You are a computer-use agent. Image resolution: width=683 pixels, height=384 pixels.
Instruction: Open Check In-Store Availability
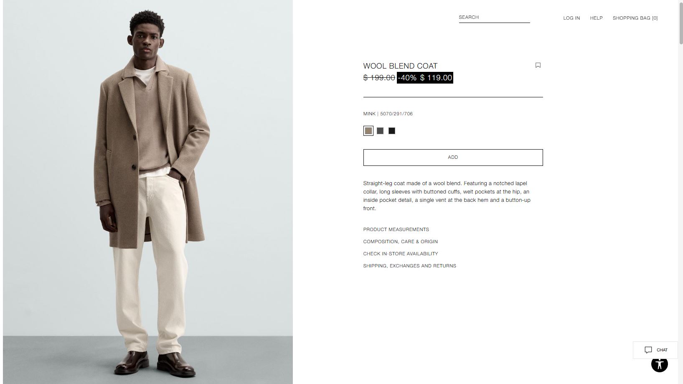tap(400, 254)
